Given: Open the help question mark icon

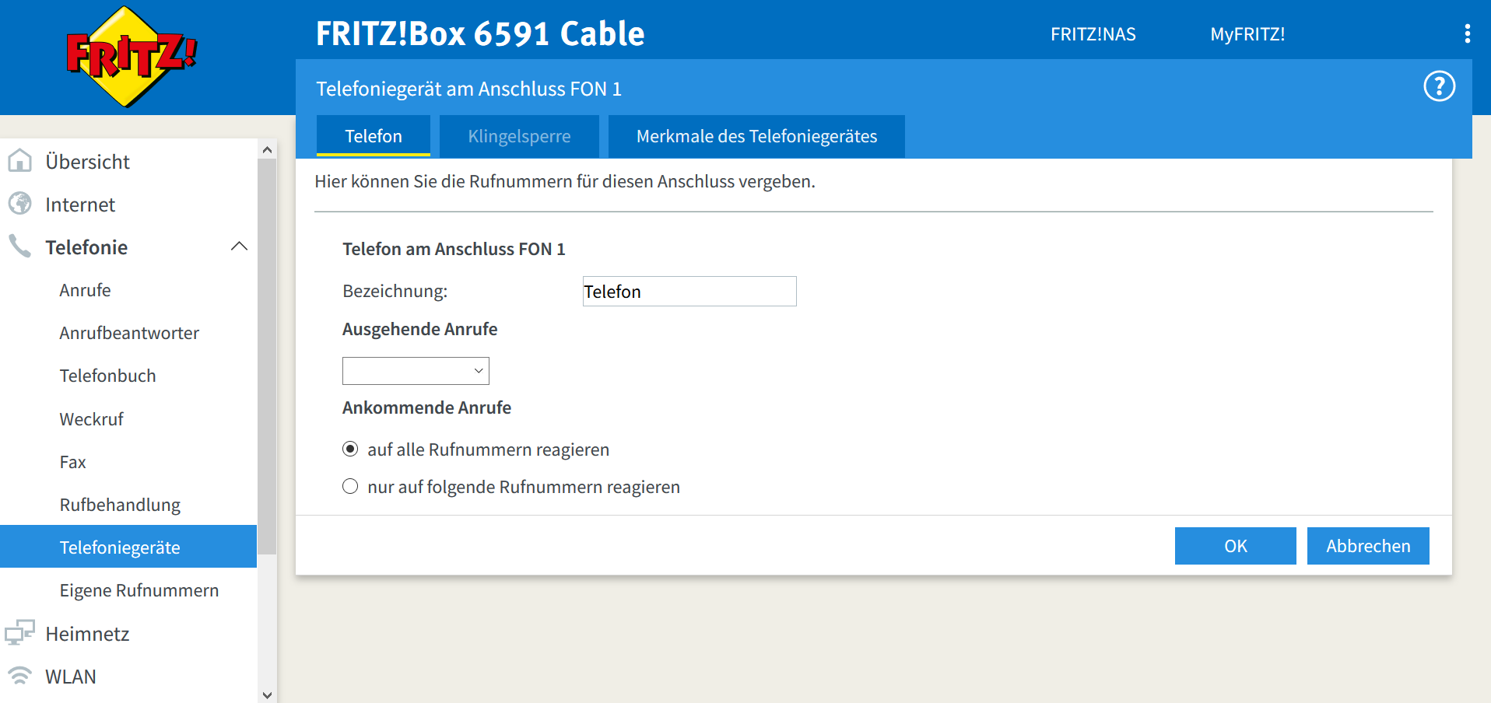Looking at the screenshot, I should coord(1439,86).
